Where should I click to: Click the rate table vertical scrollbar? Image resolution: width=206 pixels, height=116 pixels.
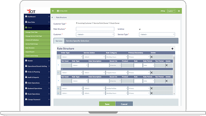[x=174, y=71]
